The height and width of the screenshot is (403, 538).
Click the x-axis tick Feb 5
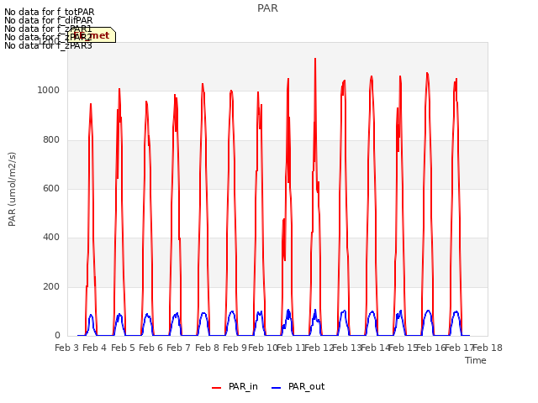click(x=123, y=348)
